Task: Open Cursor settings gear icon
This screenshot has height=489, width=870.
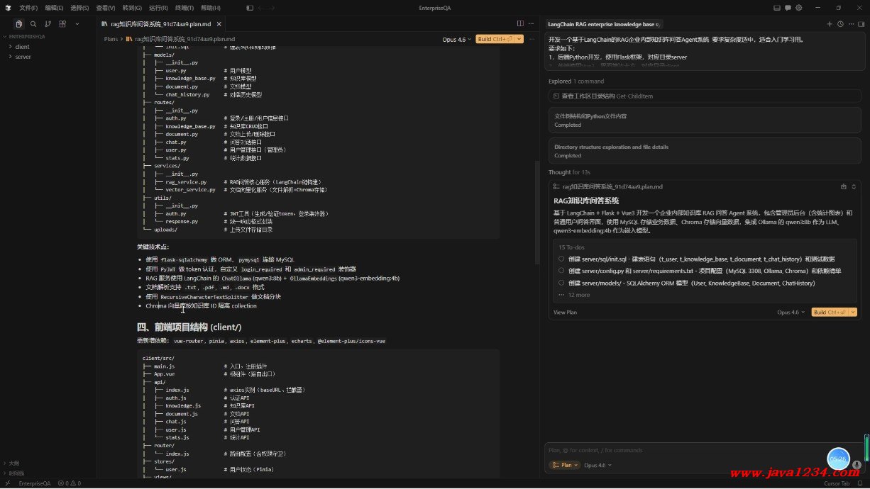Action: [798, 8]
